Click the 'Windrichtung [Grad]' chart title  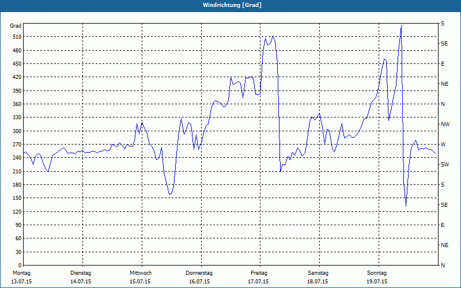(x=232, y=5)
